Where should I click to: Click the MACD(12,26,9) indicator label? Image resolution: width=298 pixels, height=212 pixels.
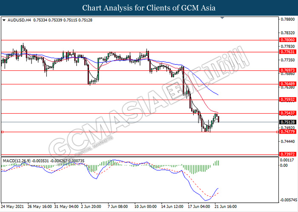[17, 161]
